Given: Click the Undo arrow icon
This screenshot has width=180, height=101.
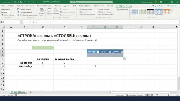Looking at the screenshot, I should coord(24,2).
